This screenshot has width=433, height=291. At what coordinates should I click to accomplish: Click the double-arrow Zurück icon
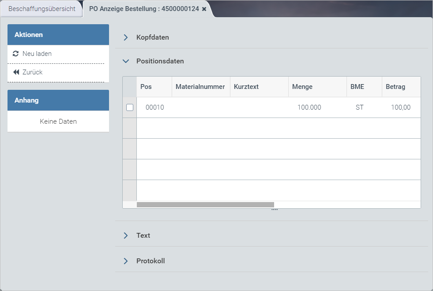(x=16, y=72)
